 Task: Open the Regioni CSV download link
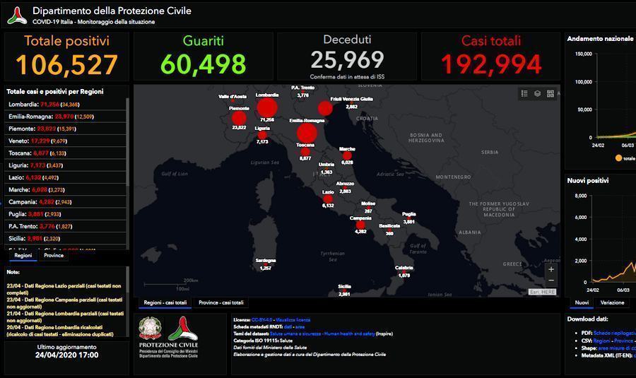tap(601, 341)
